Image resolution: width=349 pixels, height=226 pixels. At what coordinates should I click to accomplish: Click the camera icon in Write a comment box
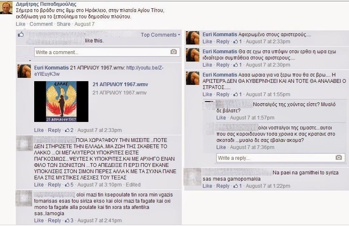173,52
